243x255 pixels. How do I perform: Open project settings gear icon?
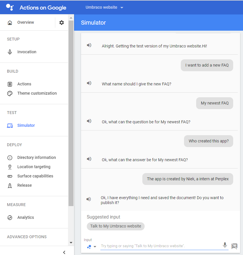[61, 23]
